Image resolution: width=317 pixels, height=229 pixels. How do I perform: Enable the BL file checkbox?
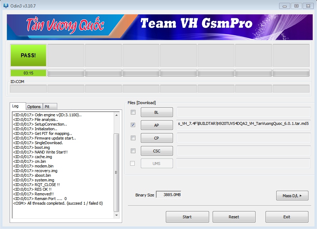133,112
